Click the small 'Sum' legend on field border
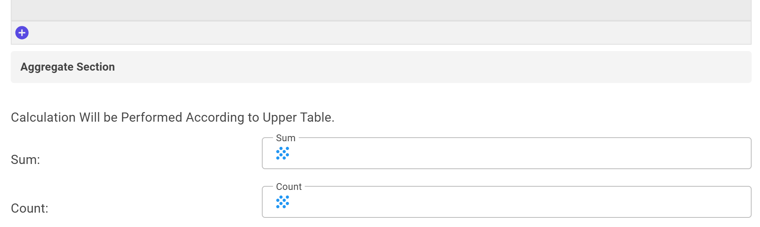760x227 pixels. coord(286,138)
